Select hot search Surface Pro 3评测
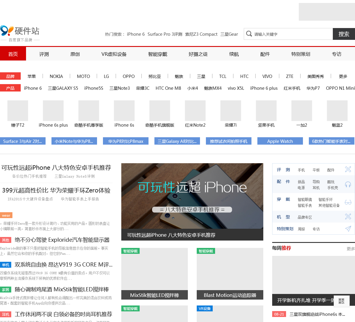This screenshot has width=355, height=322. pyautogui.click(x=165, y=34)
